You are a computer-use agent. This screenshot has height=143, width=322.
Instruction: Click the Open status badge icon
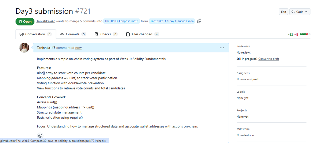point(20,22)
